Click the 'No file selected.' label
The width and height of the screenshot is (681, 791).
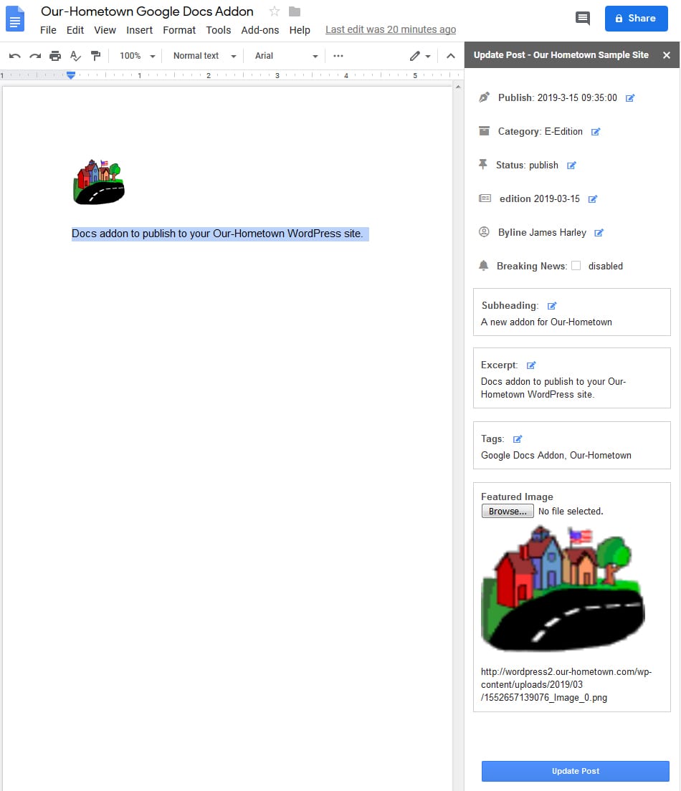[571, 511]
